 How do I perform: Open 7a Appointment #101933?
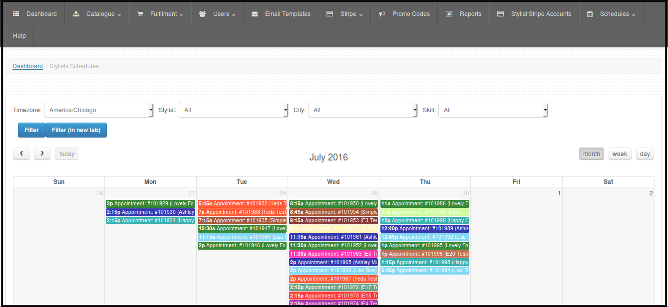pyautogui.click(x=242, y=212)
